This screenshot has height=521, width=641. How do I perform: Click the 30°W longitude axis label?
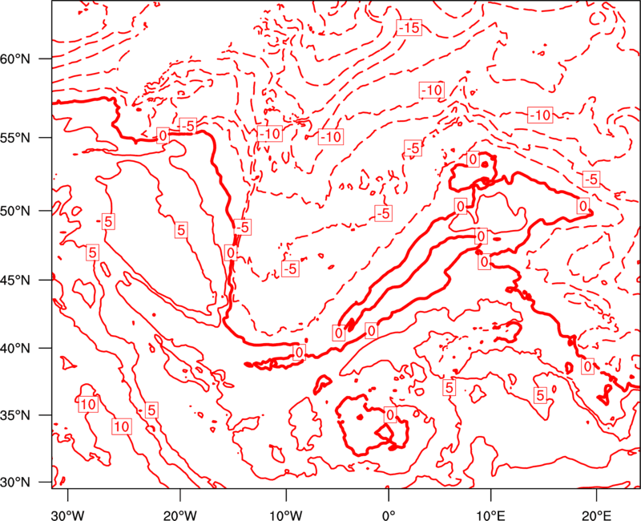(x=68, y=515)
